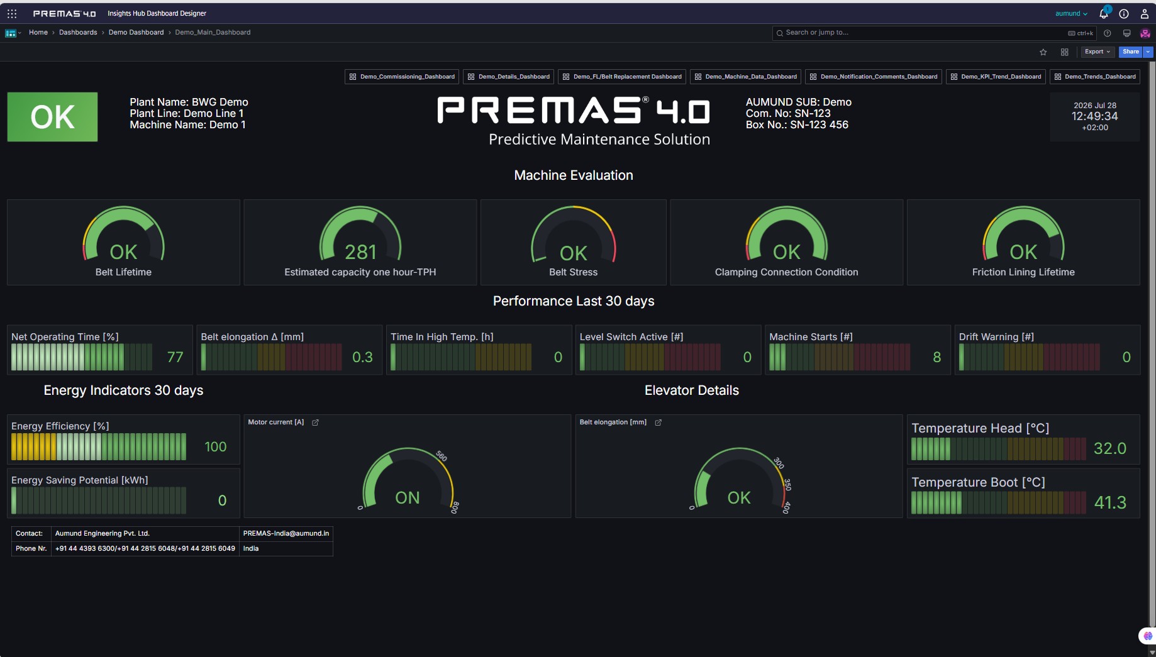The width and height of the screenshot is (1156, 657).
Task: Click the Estimated capacity gauge value 281
Action: pyautogui.click(x=360, y=252)
